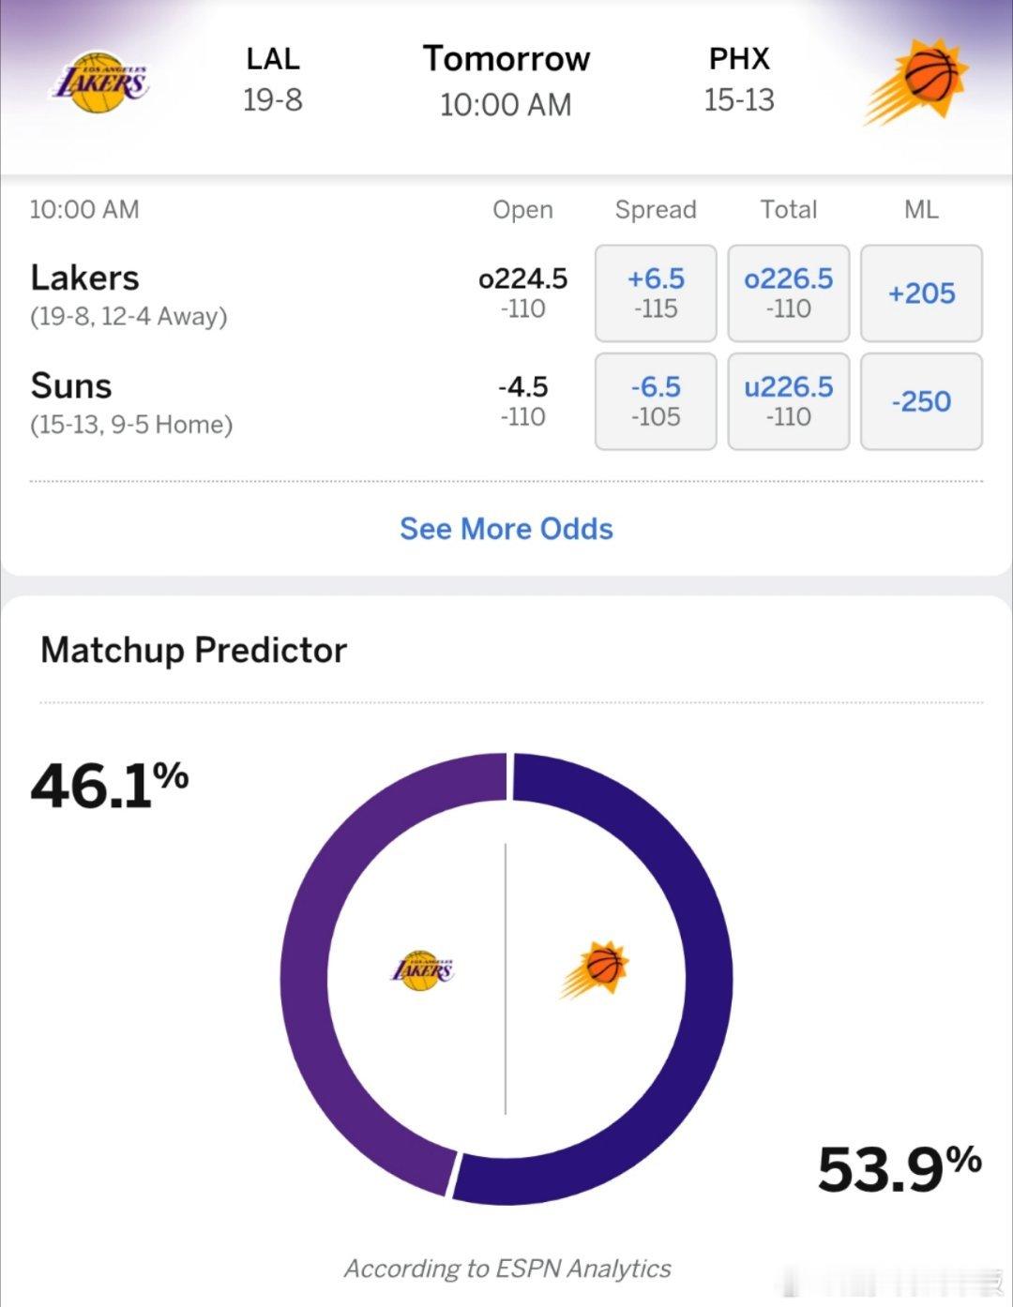Tap the Matchup Predictor heading

193,650
